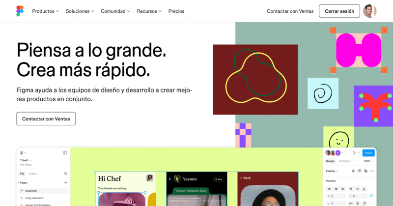Add a new page with the plus icon
Image resolution: width=393 pixels, height=206 pixels.
tap(66, 183)
